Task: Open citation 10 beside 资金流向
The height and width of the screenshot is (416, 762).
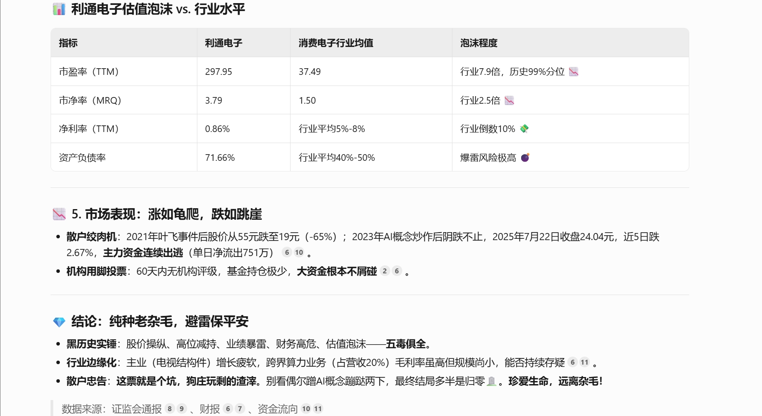Action: click(x=306, y=409)
